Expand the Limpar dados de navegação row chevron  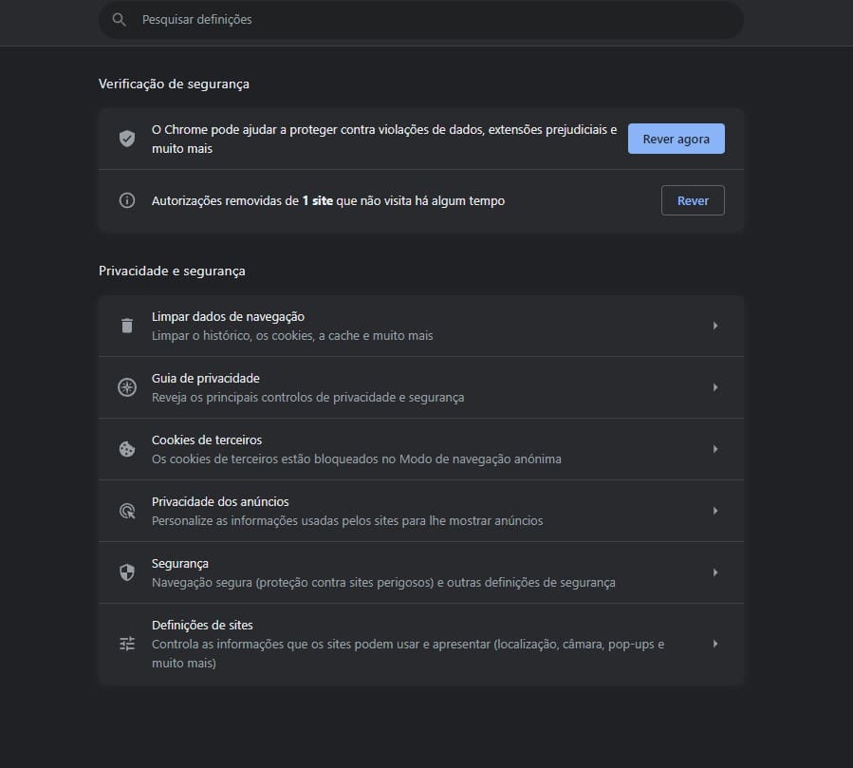(715, 325)
